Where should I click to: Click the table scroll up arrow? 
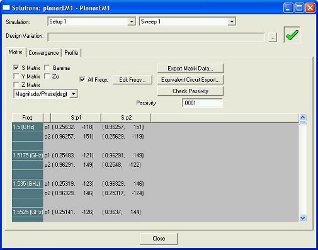pos(302,117)
